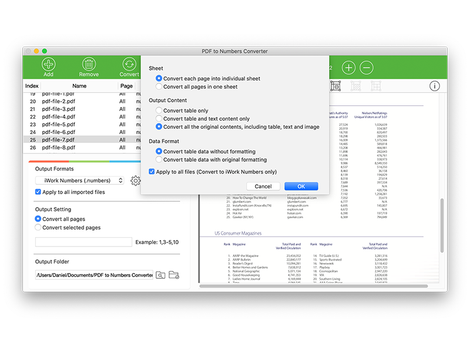Select the first table-area marking tool icon

point(335,86)
